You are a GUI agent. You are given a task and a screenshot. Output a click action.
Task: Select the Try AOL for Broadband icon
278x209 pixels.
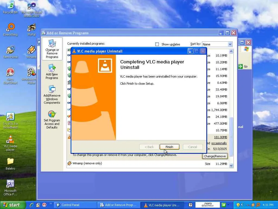11,121
